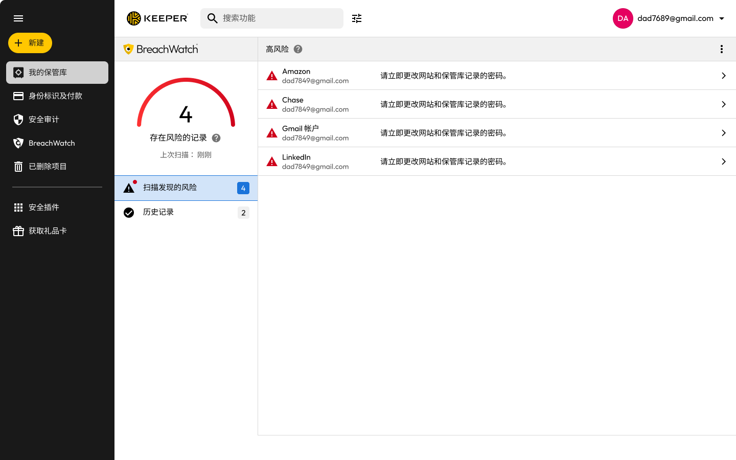Click dad7689@gmail.com account email
Screen dimensions: 736x460
click(x=675, y=18)
